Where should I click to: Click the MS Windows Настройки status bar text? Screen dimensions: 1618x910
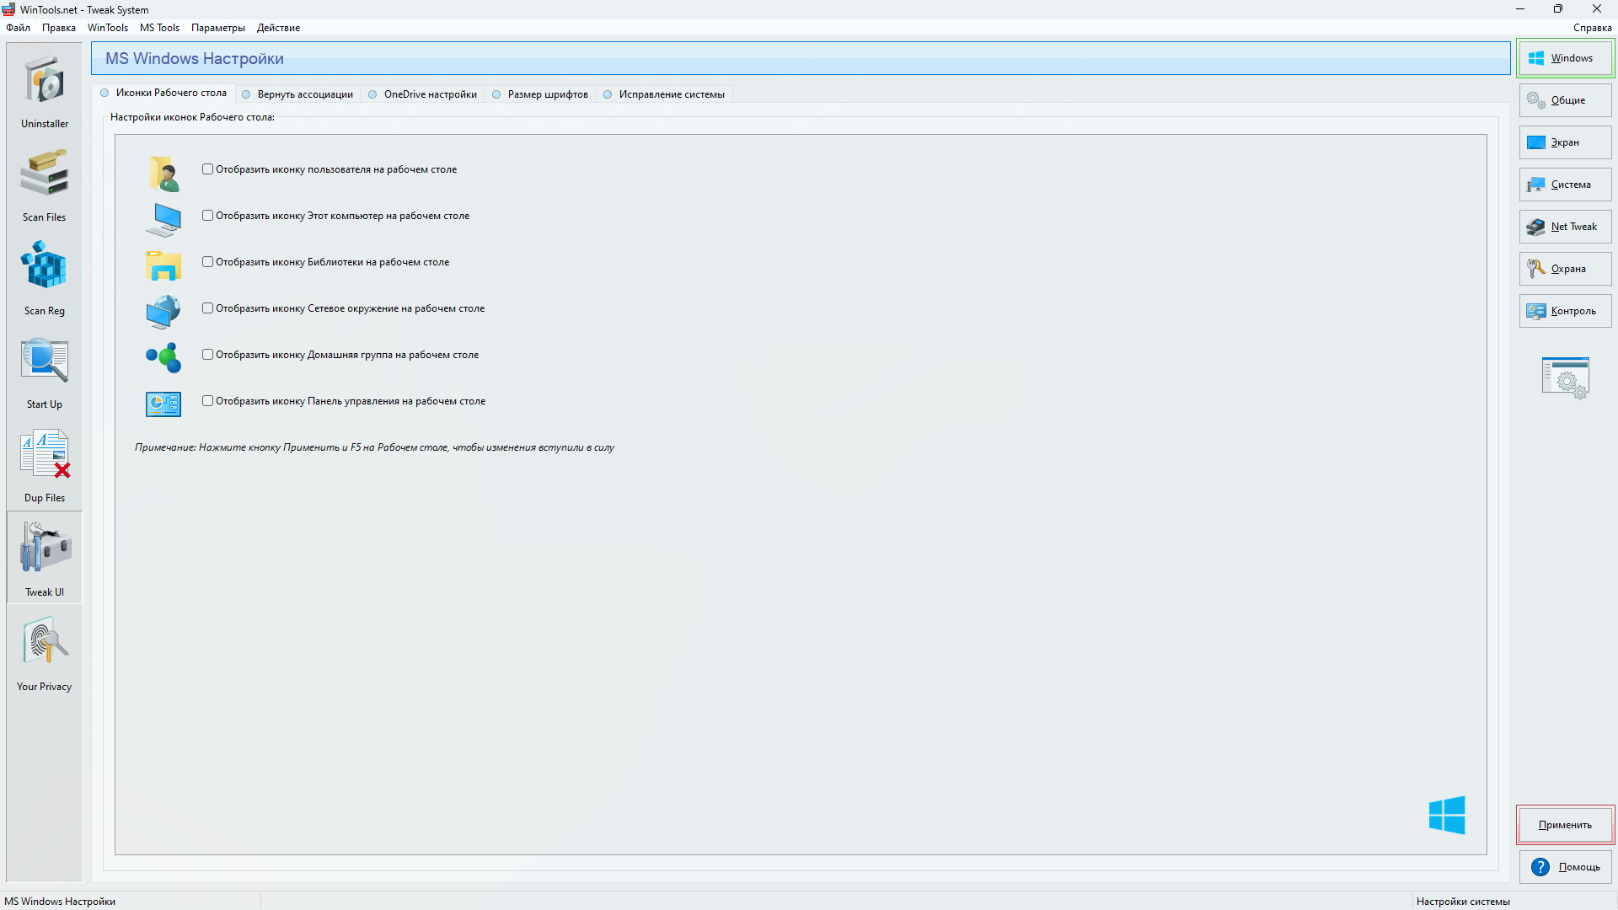click(60, 902)
